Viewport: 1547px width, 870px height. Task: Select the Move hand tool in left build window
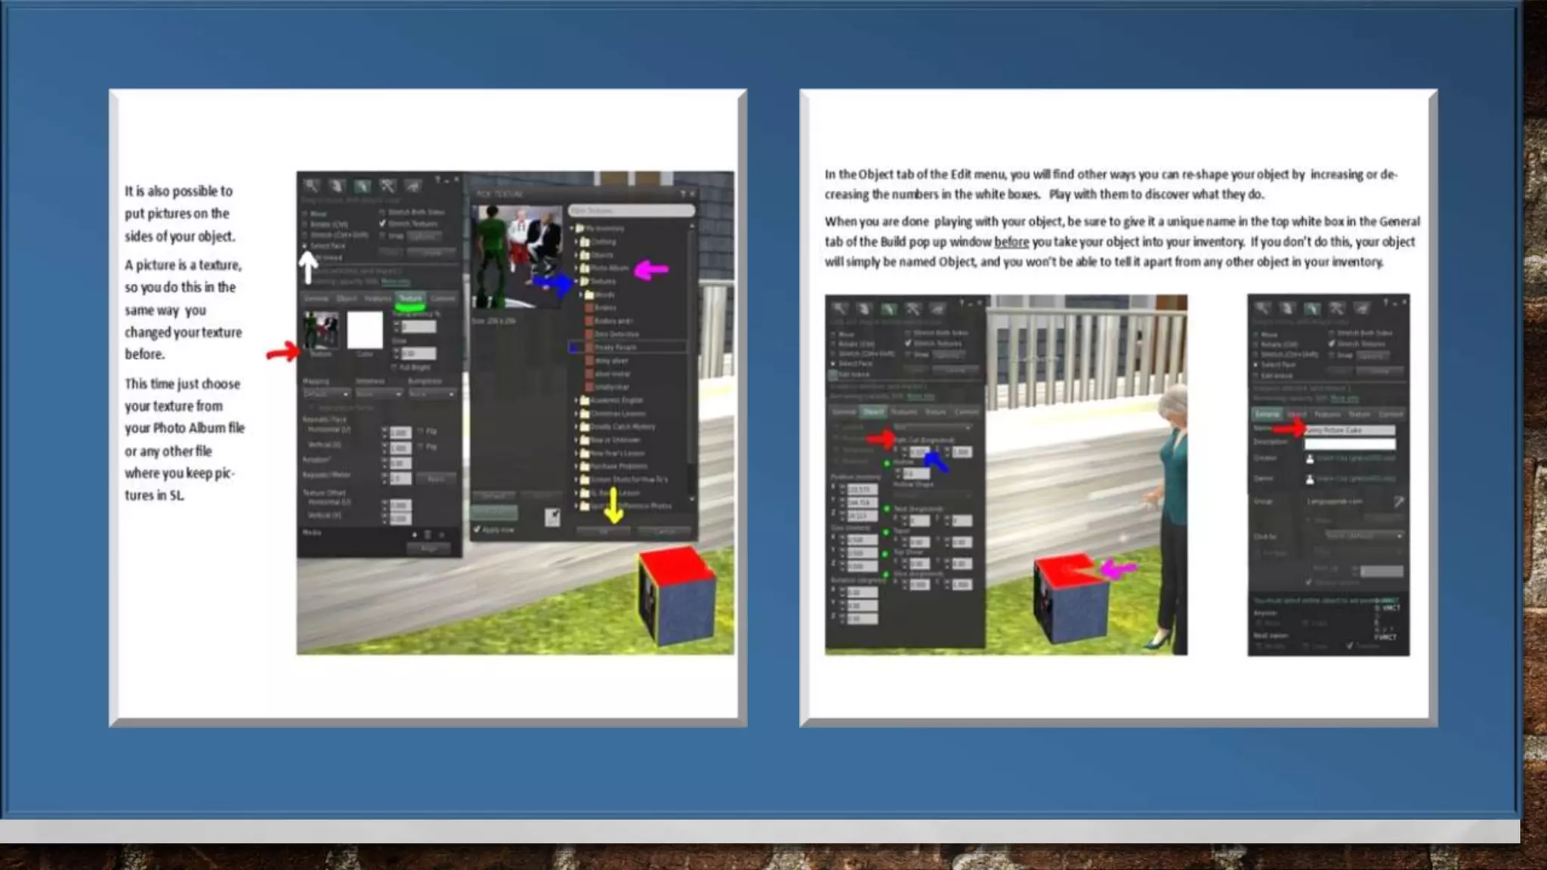tap(337, 186)
